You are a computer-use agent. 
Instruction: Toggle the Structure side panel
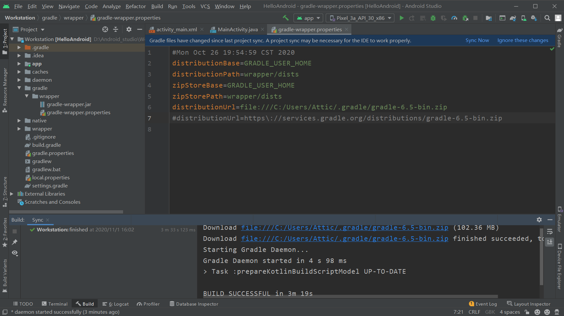[5, 192]
